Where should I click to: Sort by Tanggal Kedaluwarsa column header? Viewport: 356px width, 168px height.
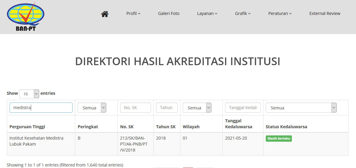pyautogui.click(x=243, y=124)
